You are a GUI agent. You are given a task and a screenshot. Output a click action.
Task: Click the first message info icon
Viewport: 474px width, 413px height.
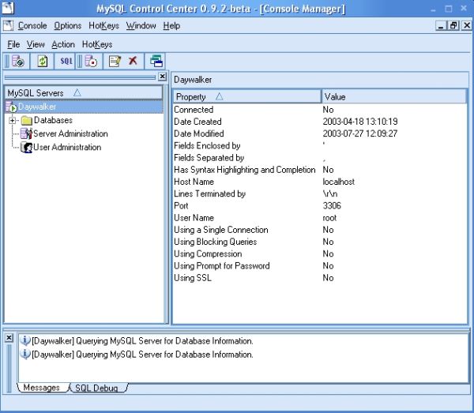coord(25,340)
